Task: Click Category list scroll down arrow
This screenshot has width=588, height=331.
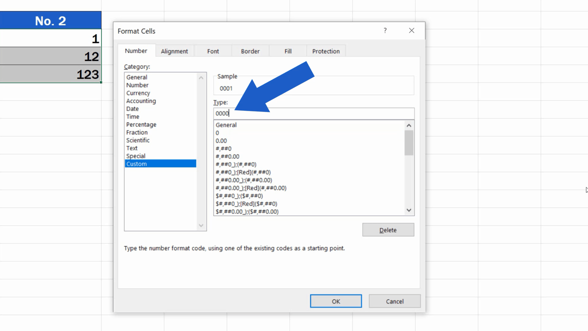Action: click(x=201, y=226)
